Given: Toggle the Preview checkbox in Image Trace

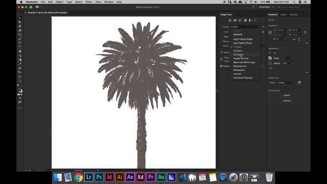Looking at the screenshot, I should (221, 66).
